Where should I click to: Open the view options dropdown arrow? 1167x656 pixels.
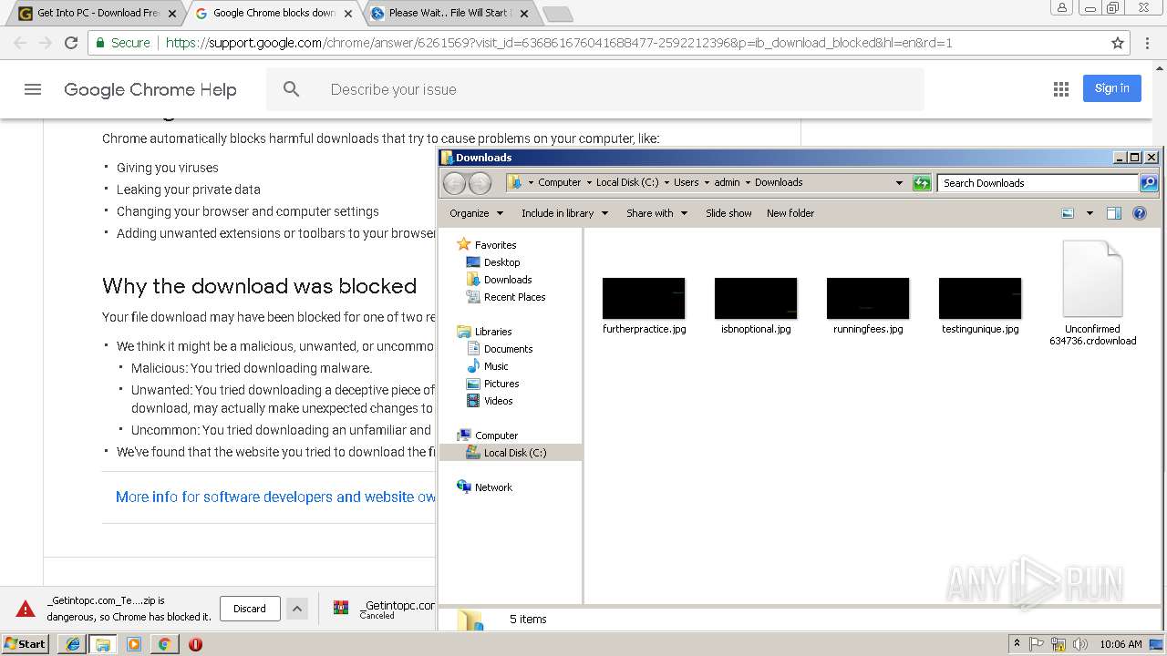1090,213
